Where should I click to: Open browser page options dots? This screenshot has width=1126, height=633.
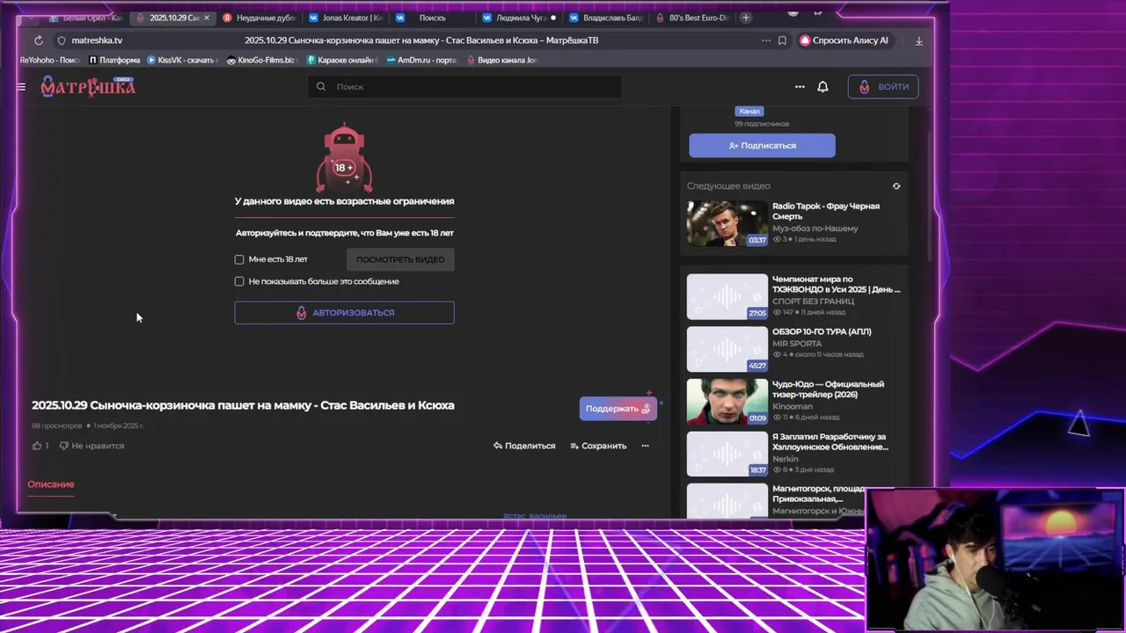766,40
